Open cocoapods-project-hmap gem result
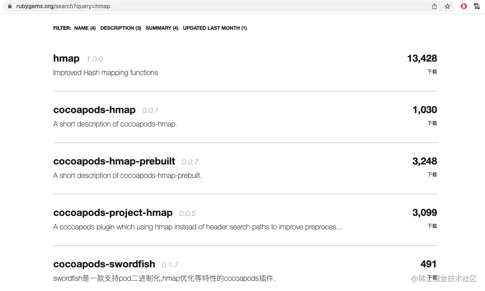This screenshot has width=485, height=291. (113, 213)
